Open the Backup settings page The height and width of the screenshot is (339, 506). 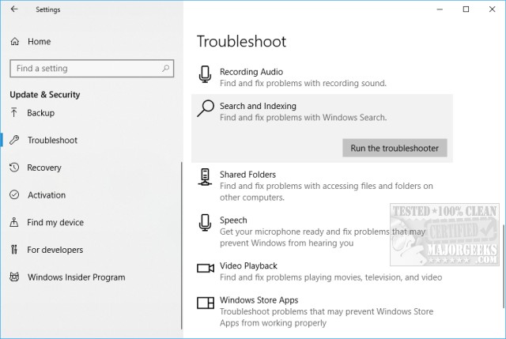[x=41, y=113]
